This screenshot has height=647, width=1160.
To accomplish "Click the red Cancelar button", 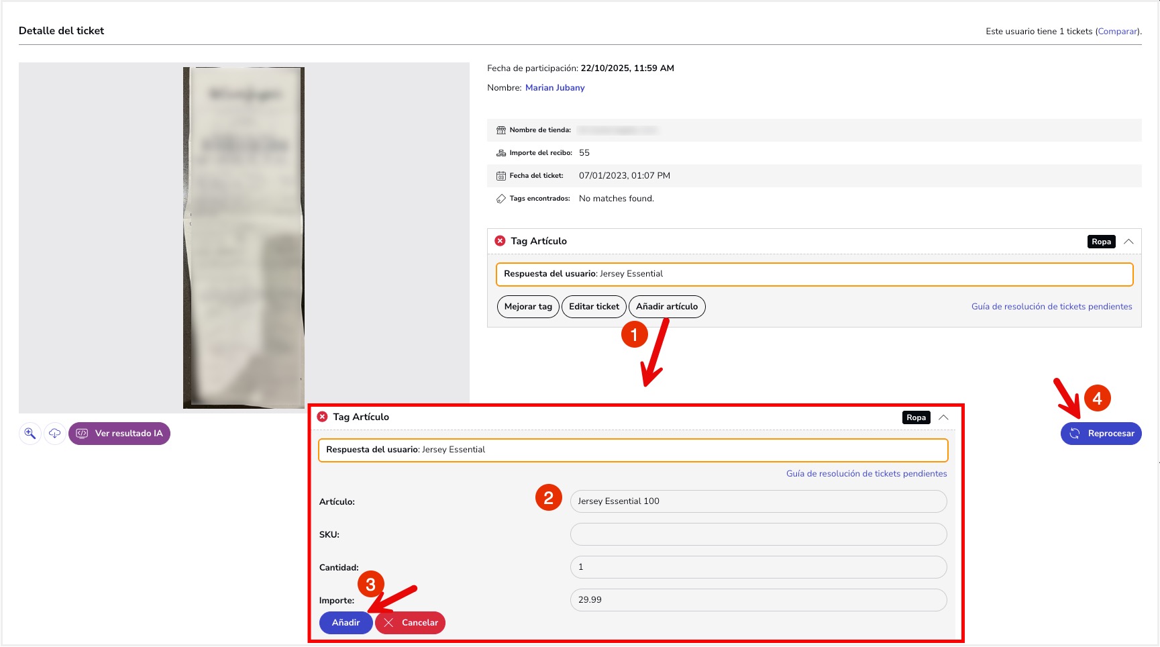I will click(x=411, y=623).
